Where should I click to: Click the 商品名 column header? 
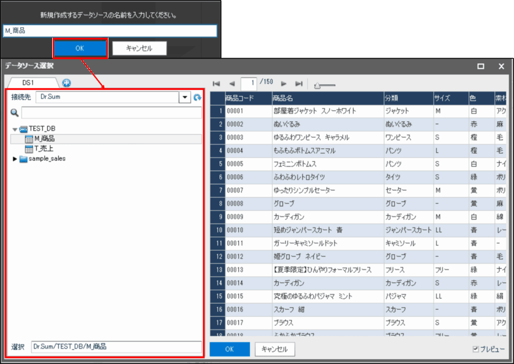click(x=326, y=97)
